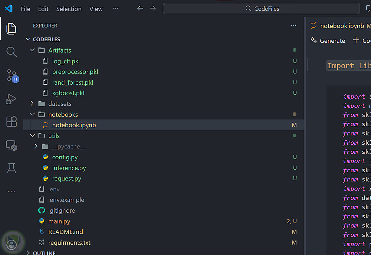This screenshot has height=255, width=371.
Task: Go back using the navigation arrow
Action: [x=140, y=9]
